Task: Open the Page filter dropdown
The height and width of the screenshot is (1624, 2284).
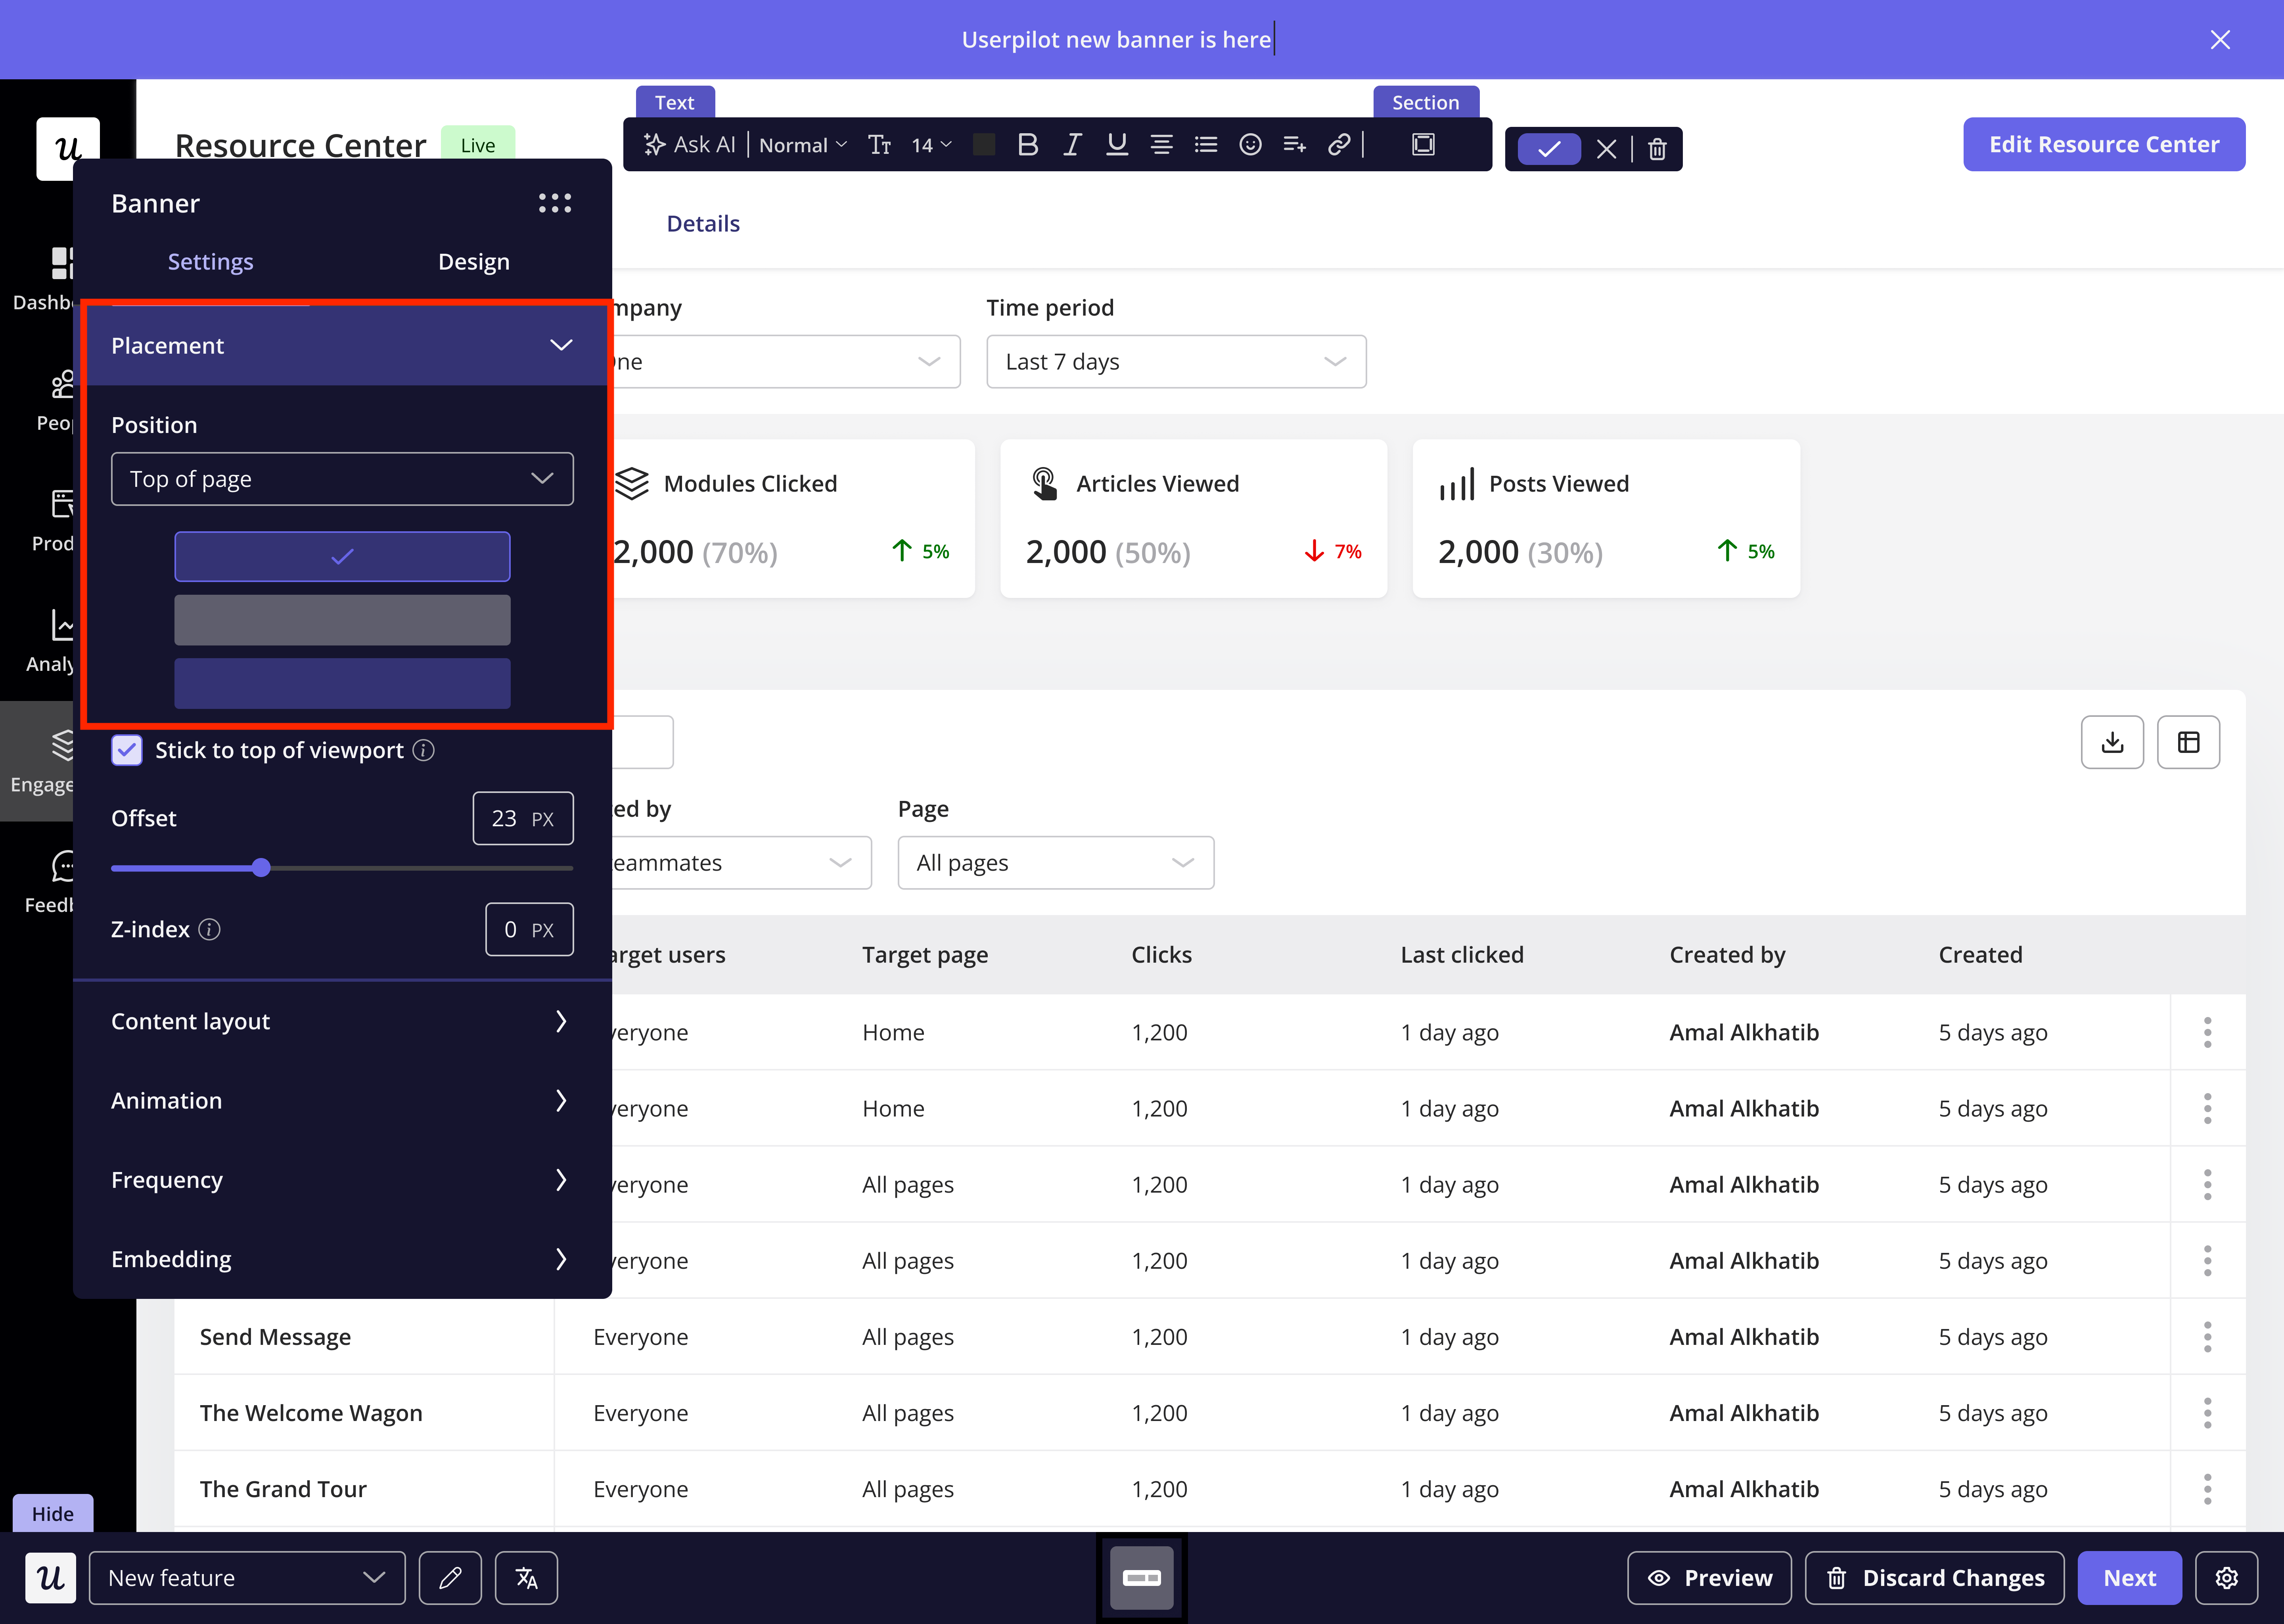Action: click(1056, 863)
